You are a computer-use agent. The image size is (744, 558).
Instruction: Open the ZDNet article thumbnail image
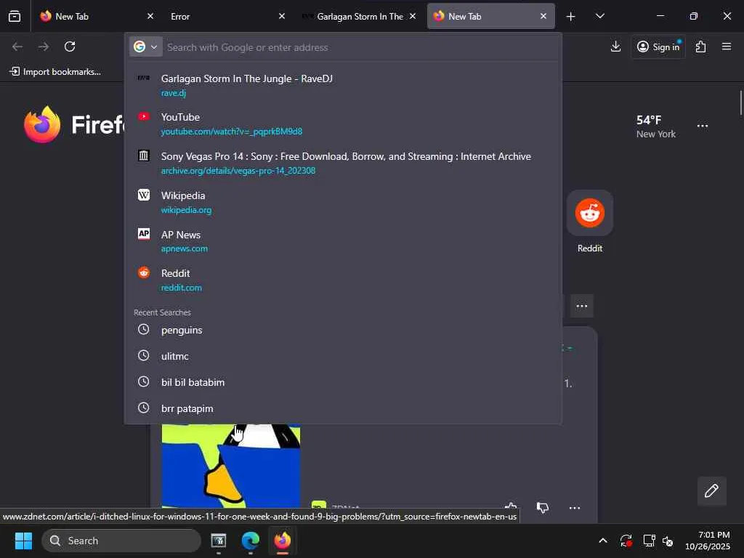tap(230, 466)
